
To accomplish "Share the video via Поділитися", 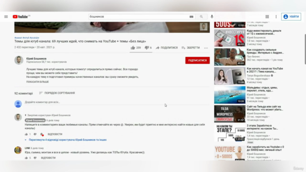I will [x=167, y=48].
